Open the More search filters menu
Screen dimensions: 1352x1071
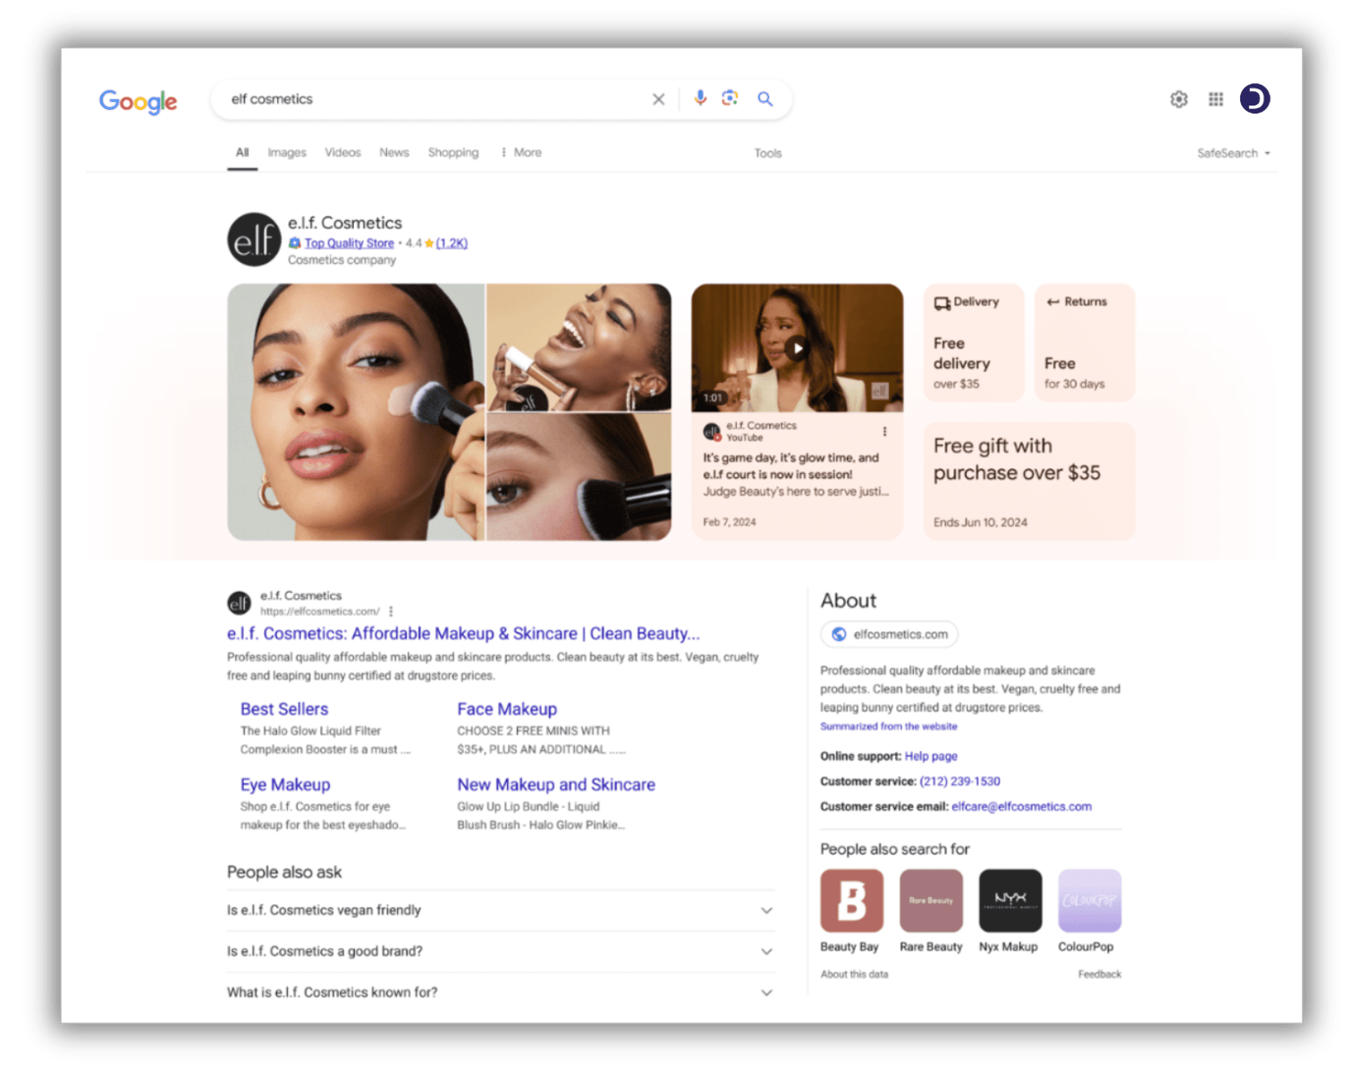coord(521,153)
